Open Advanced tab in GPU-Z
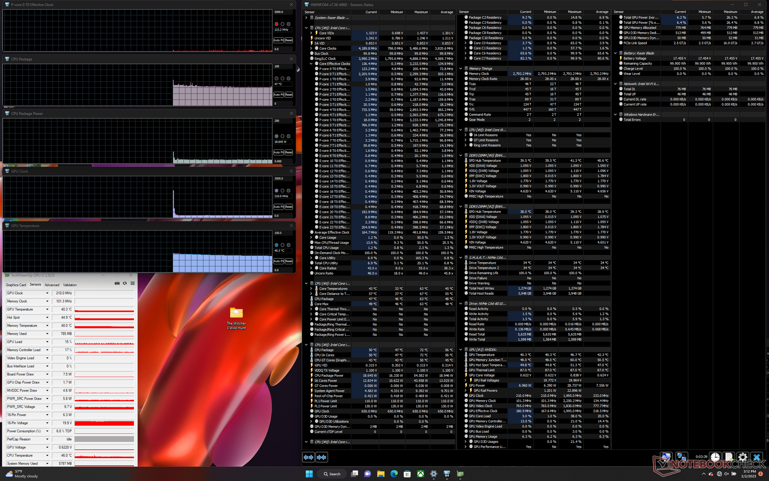Image resolution: width=769 pixels, height=481 pixels. pyautogui.click(x=52, y=285)
